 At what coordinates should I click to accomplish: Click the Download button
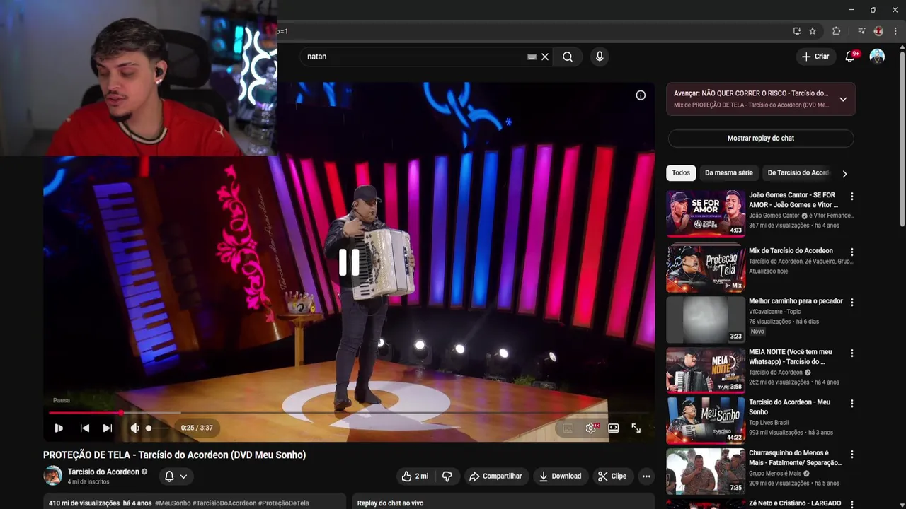click(x=560, y=476)
